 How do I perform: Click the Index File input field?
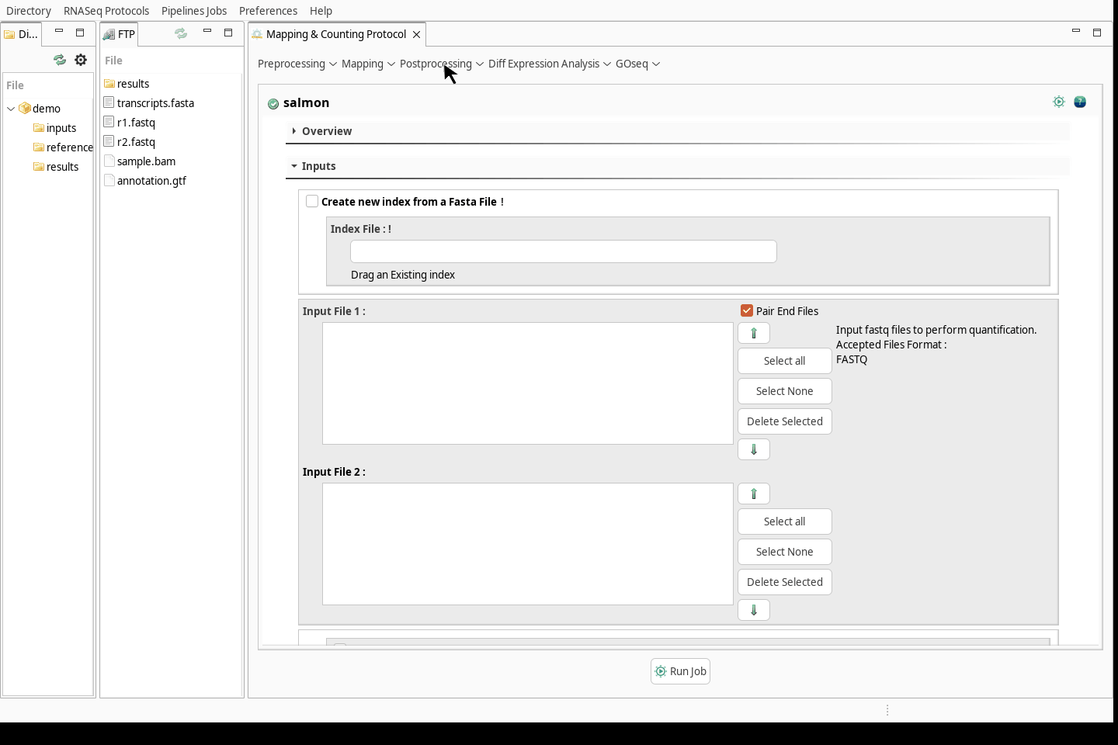[x=564, y=251]
